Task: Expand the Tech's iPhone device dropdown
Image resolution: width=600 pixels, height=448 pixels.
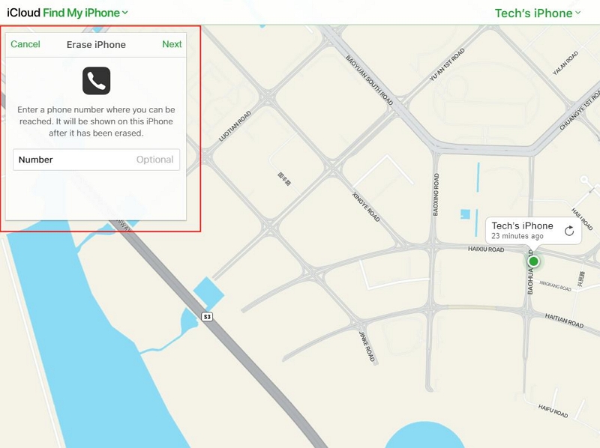Action: (x=538, y=13)
